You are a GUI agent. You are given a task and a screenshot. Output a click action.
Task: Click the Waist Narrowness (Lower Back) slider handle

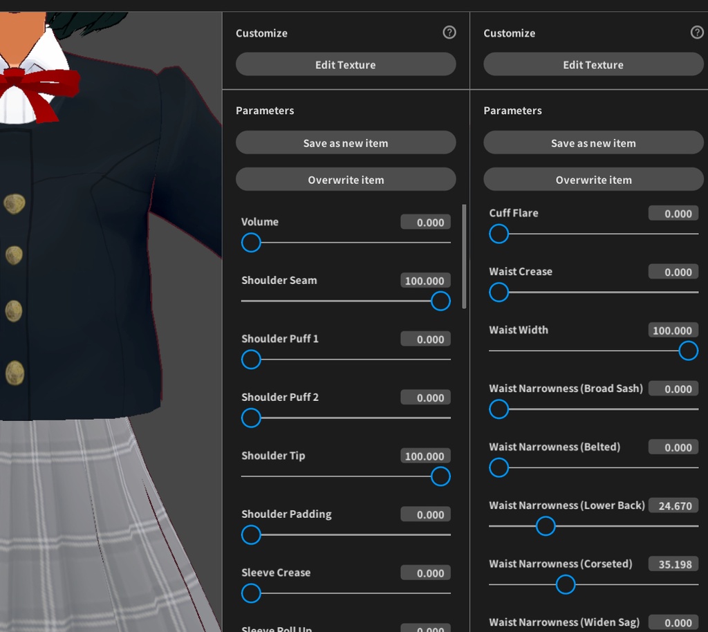pyautogui.click(x=546, y=526)
